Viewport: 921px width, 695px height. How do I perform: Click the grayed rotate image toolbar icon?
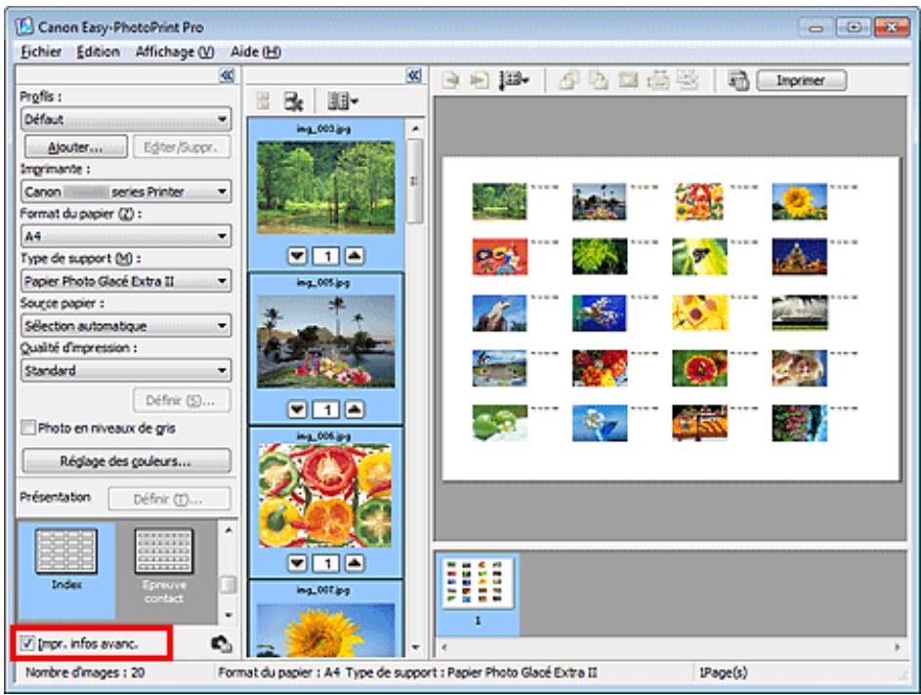(x=568, y=80)
